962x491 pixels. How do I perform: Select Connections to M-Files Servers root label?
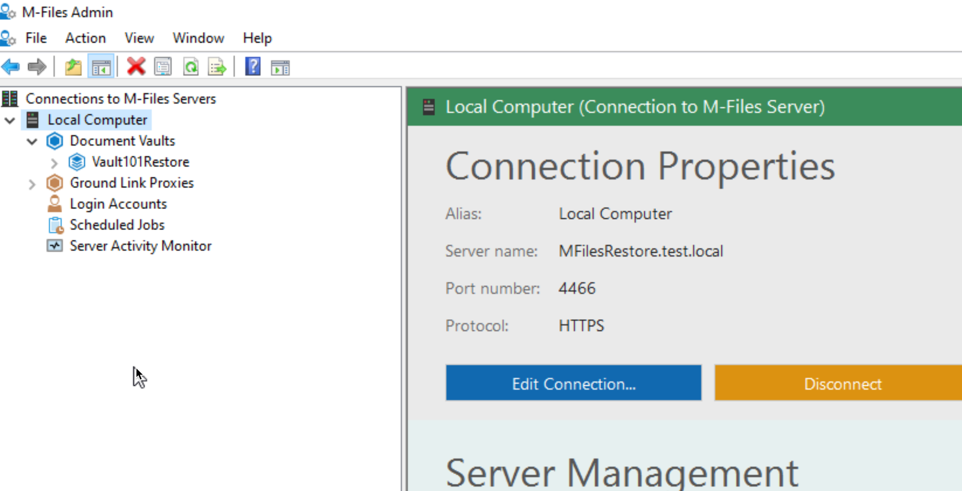[x=121, y=99]
